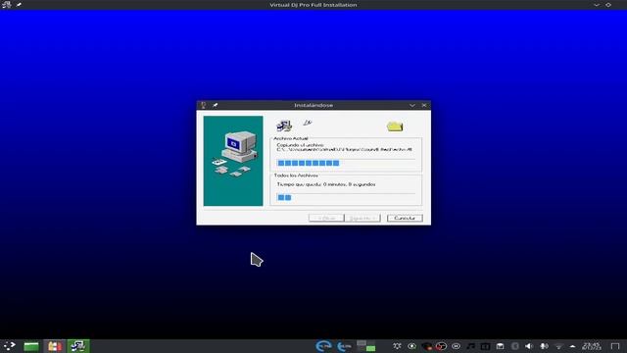The height and width of the screenshot is (353, 627).
Task: Click the 'Copiando el archivo' text
Action: click(x=300, y=145)
